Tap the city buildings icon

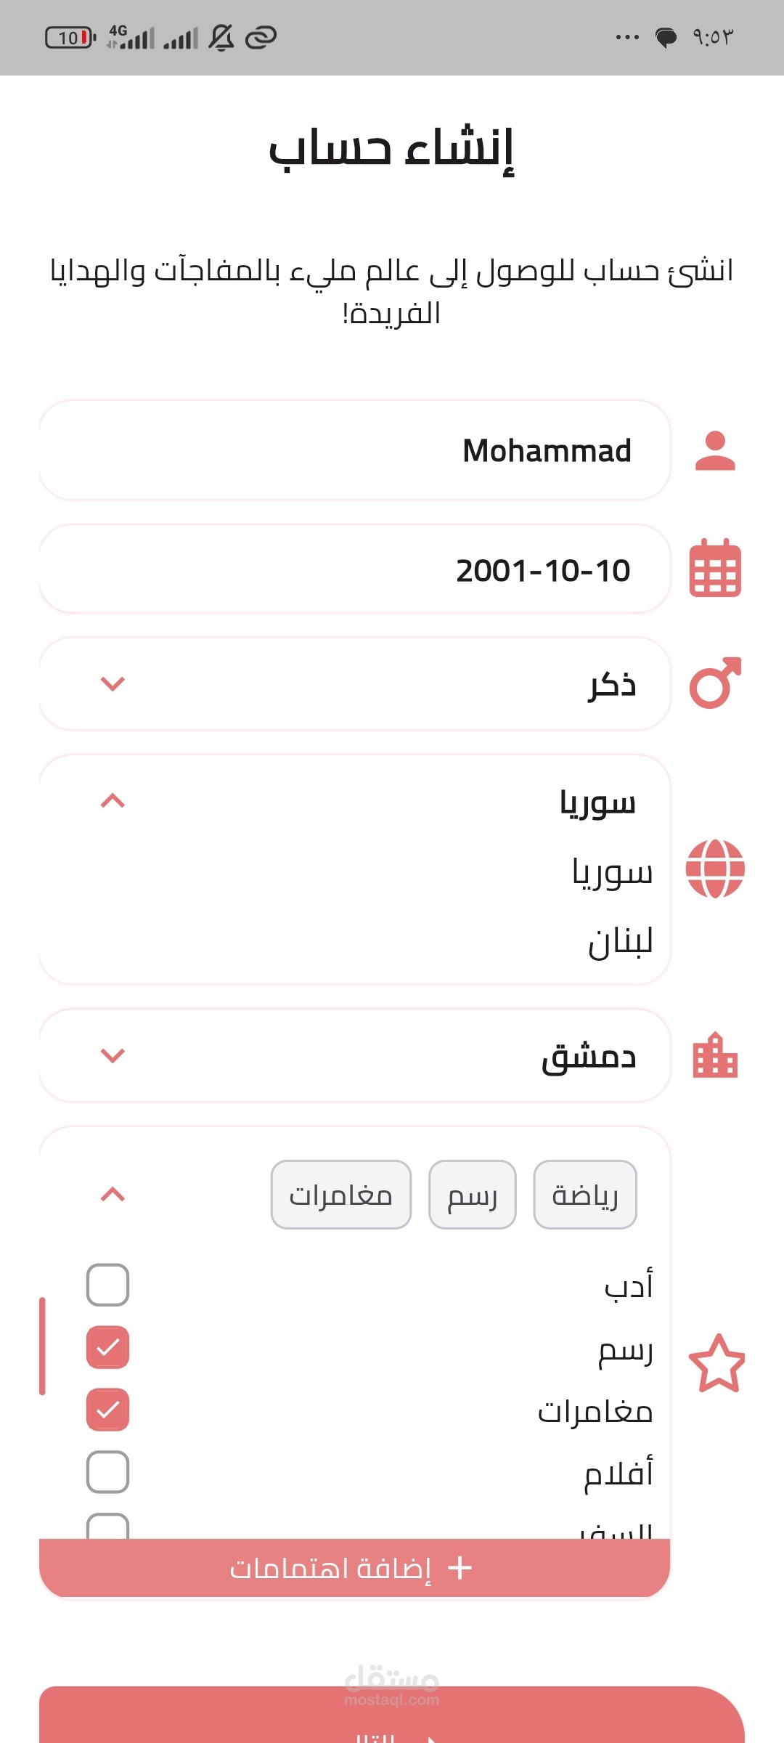[x=715, y=1055]
